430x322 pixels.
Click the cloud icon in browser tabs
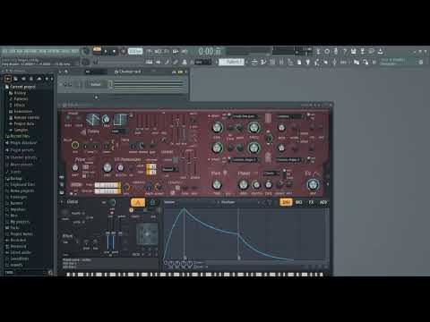[x=39, y=79]
